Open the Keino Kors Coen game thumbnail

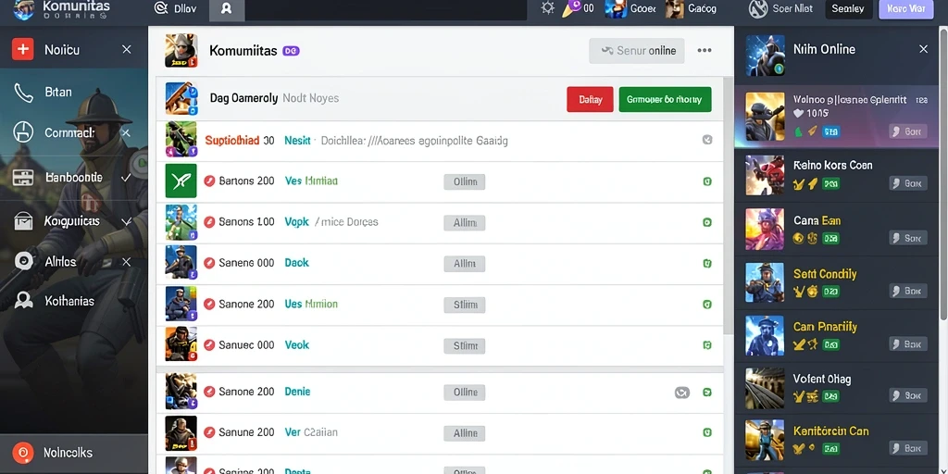pyautogui.click(x=765, y=175)
